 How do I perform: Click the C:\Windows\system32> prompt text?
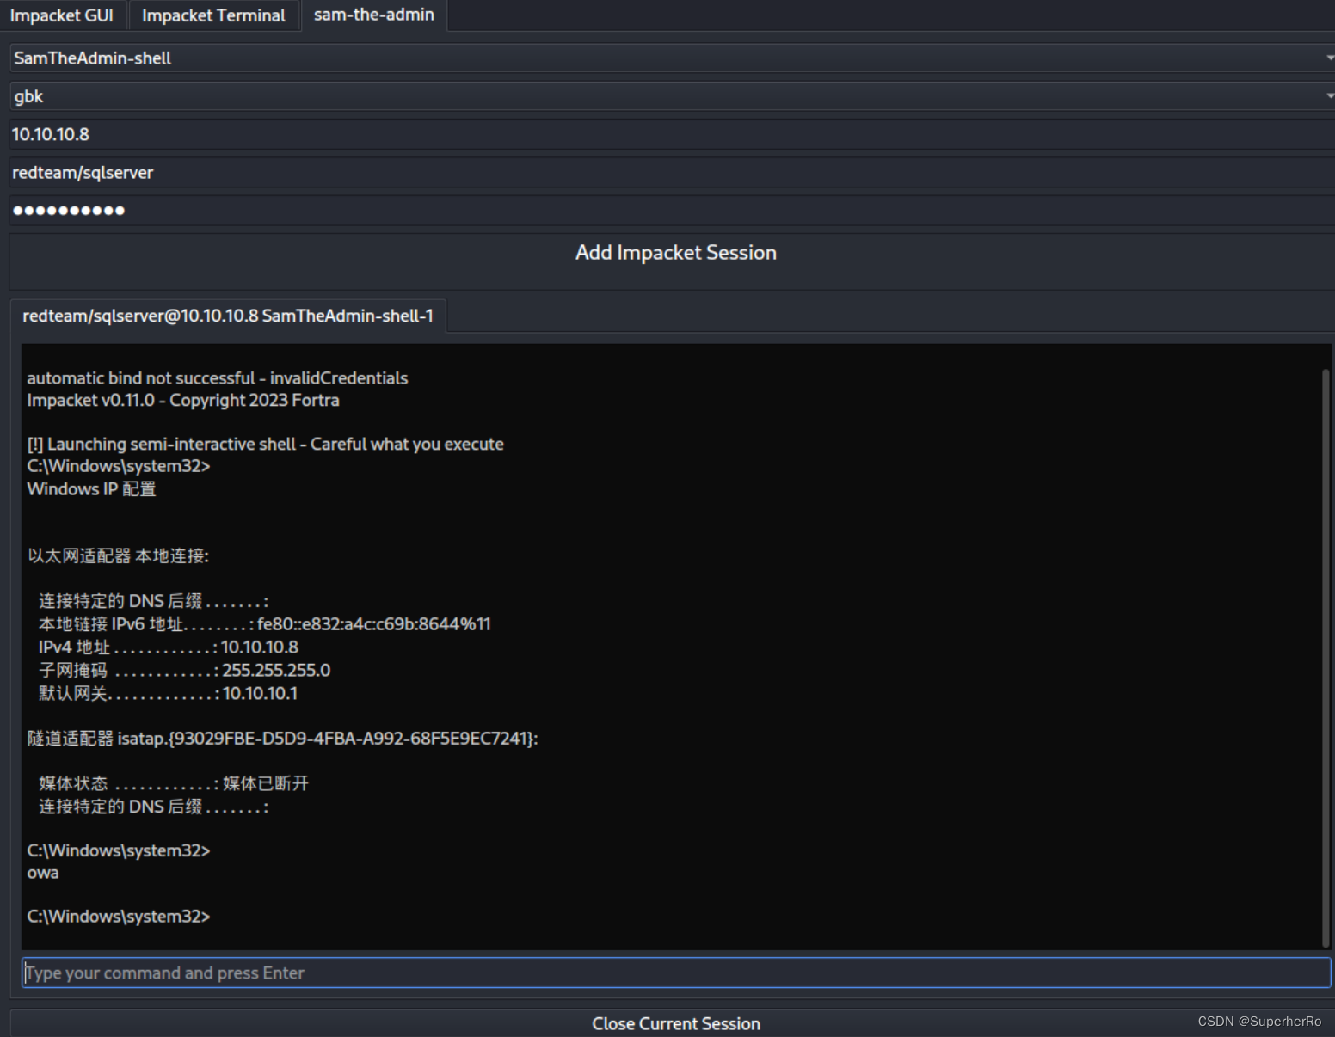[118, 916]
